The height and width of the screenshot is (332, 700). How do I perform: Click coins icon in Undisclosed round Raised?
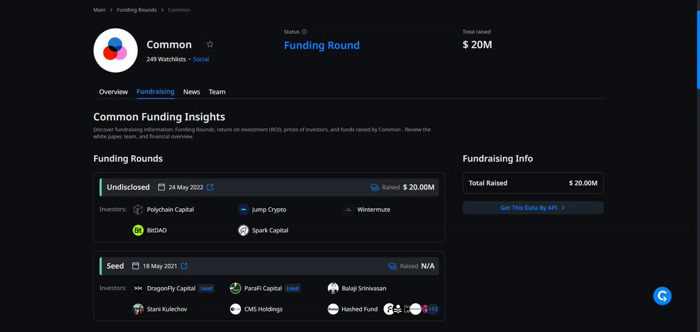click(375, 187)
